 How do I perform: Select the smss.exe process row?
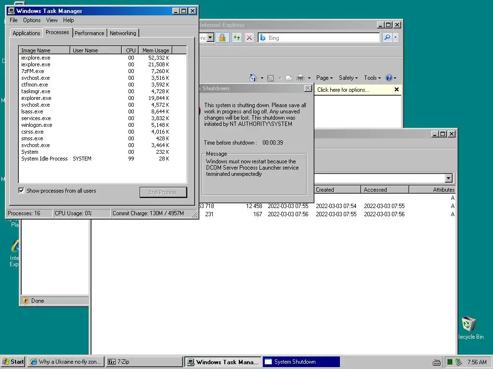[x=103, y=138]
